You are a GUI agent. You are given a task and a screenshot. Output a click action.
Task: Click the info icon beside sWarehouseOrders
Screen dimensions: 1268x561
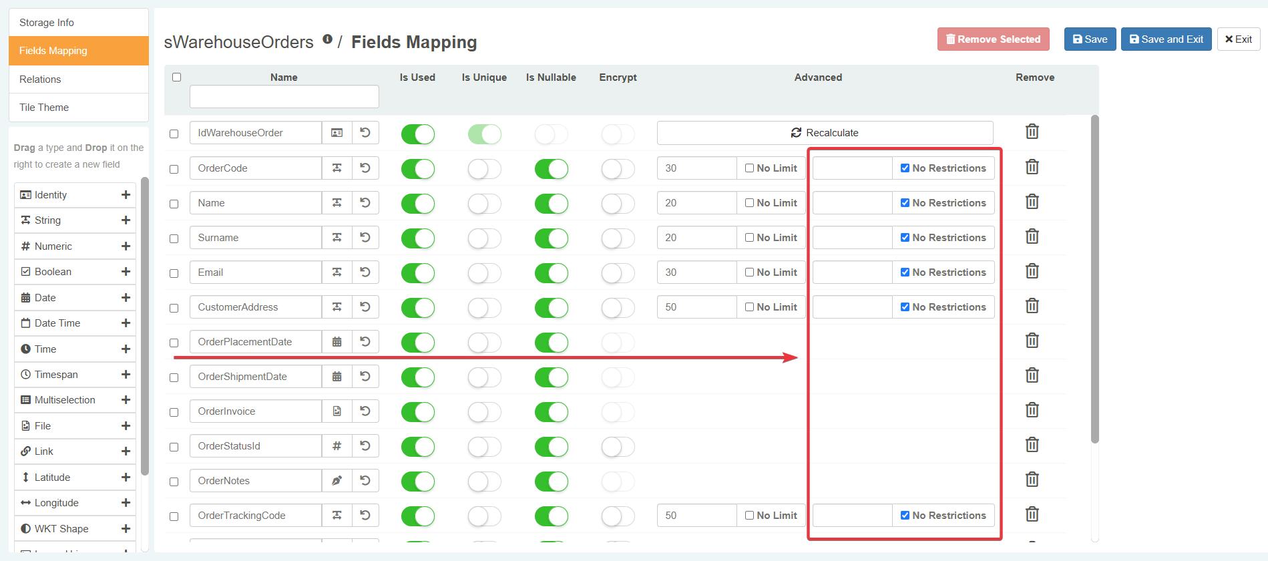pos(327,39)
